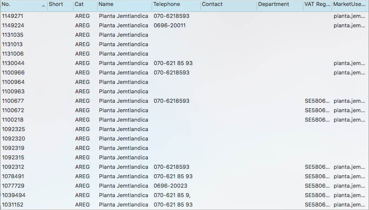Click Planta Jemtlandica name in row 1100964
The height and width of the screenshot is (210, 369).
tap(123, 82)
